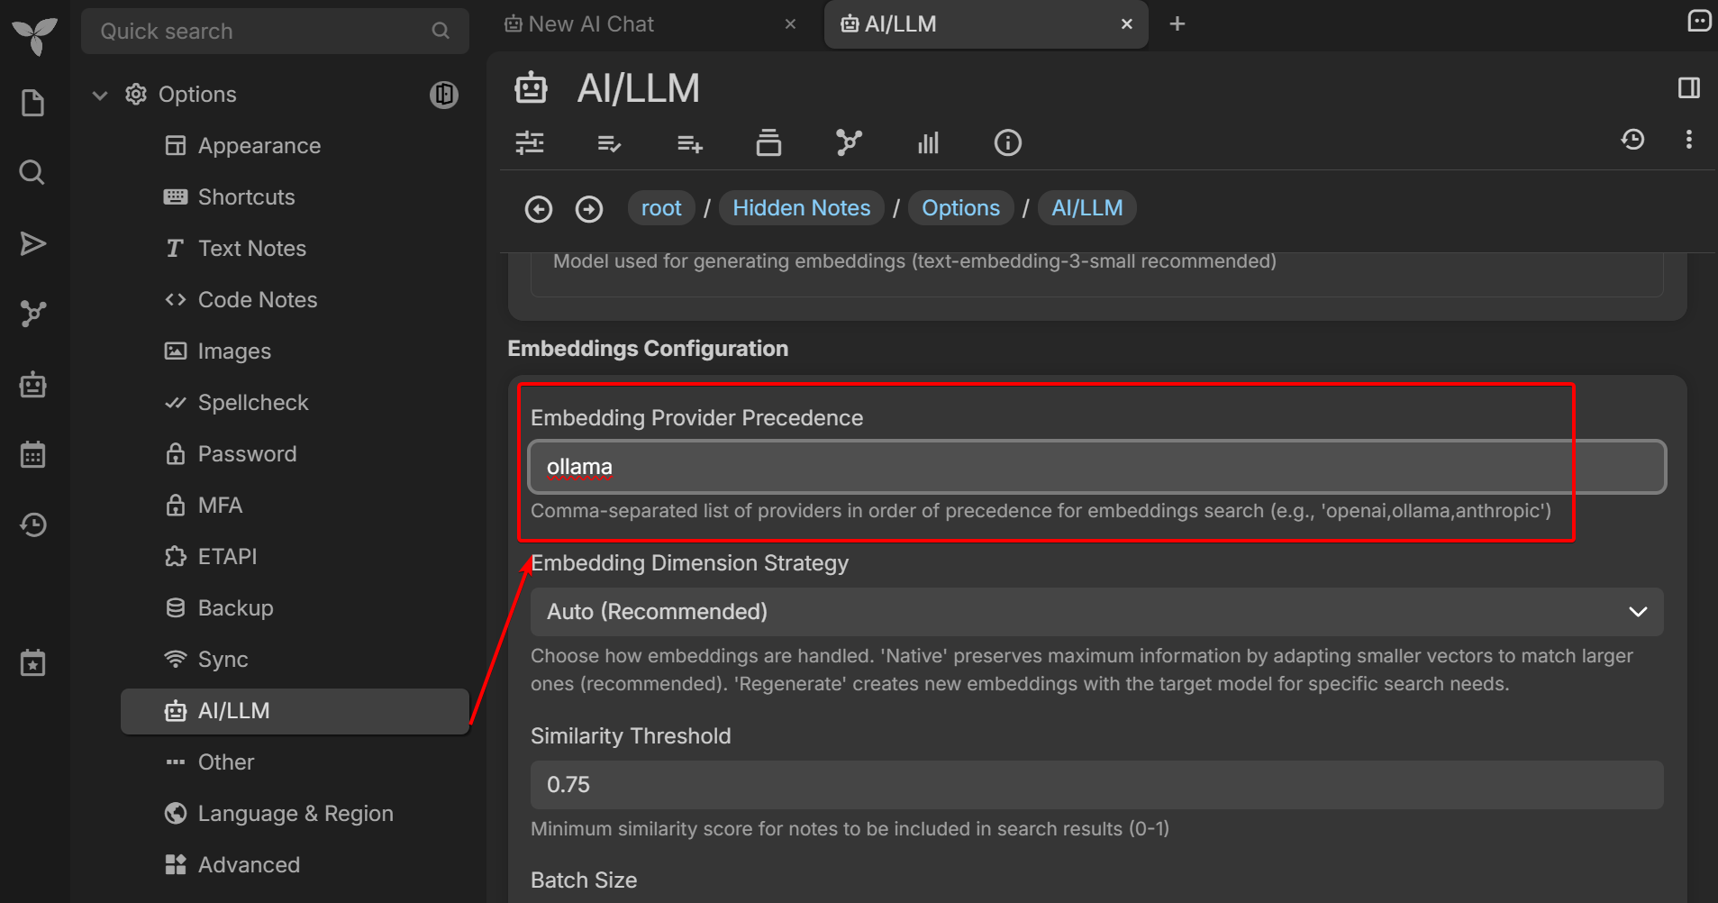Show Note Info ribbon icon

1007,142
